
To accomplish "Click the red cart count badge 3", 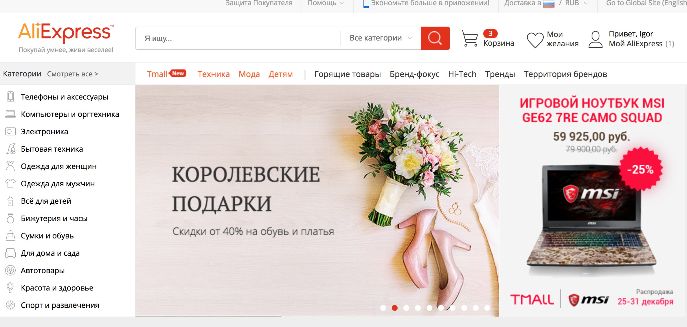I will (x=490, y=34).
